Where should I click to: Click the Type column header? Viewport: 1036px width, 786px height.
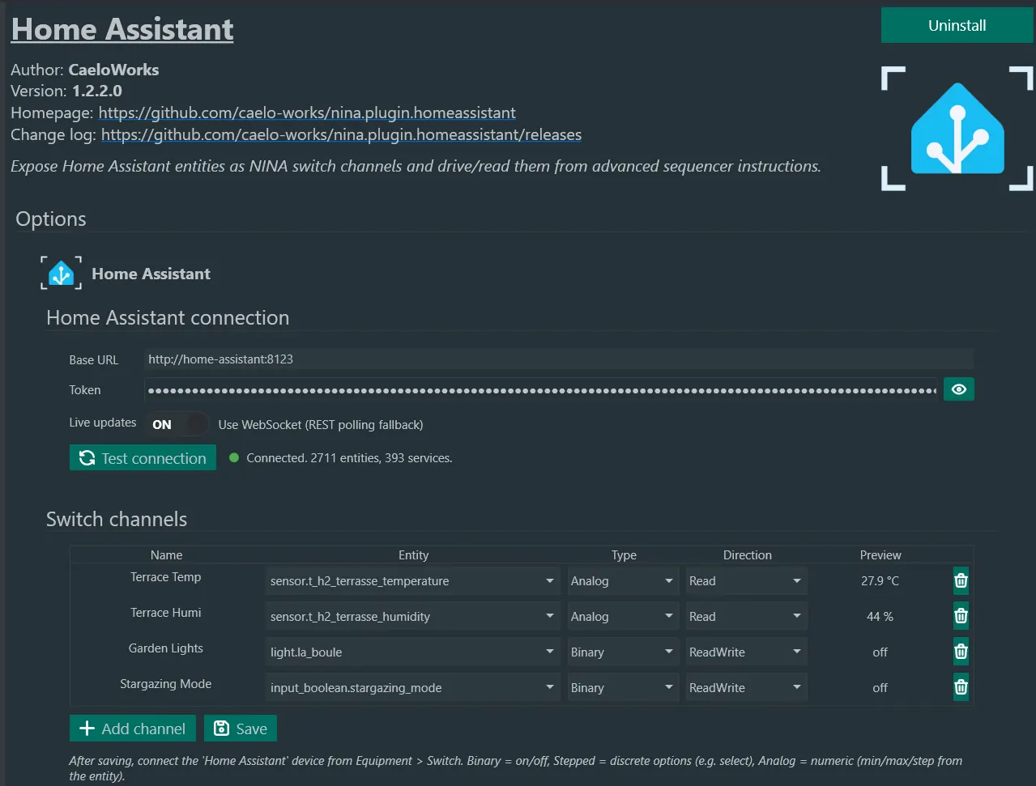click(x=624, y=555)
